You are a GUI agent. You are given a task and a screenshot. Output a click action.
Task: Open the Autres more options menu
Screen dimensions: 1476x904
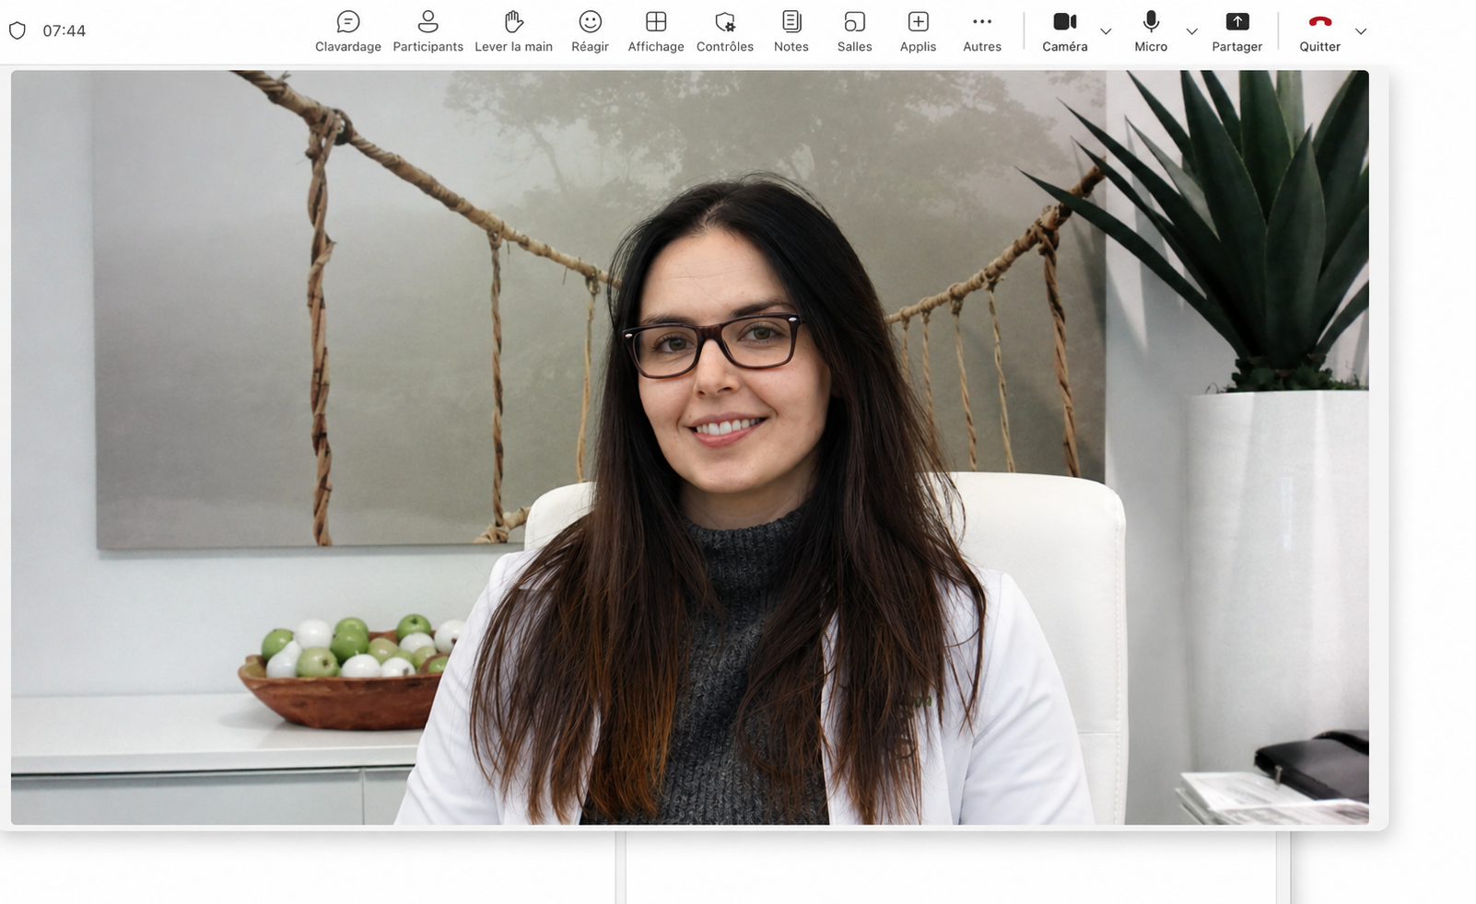(x=982, y=31)
